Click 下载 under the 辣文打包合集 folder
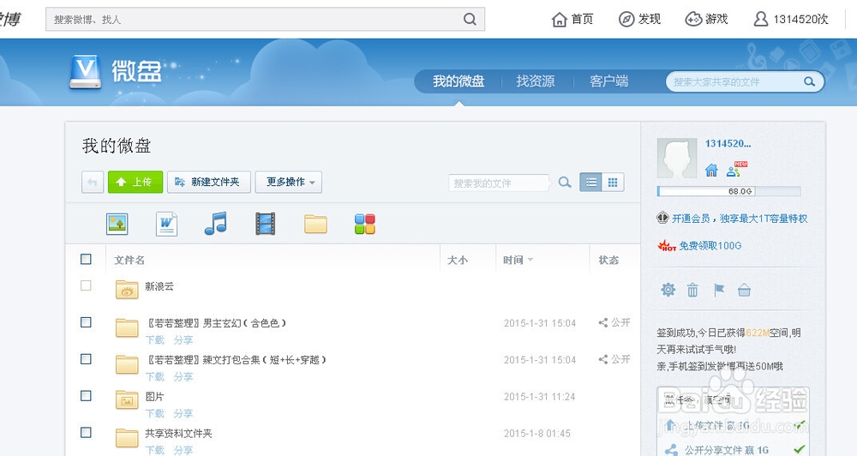Image resolution: width=857 pixels, height=456 pixels. [154, 377]
